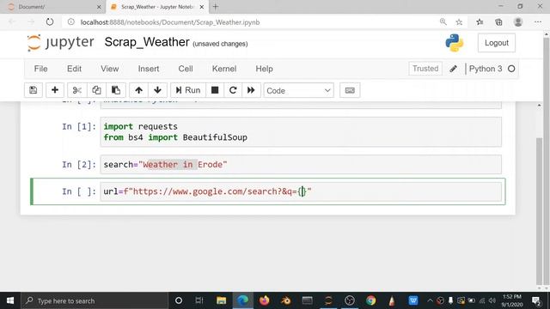Screen dimensions: 550x309
Task: Restart kernel and run all cells icon
Action: coord(251,90)
